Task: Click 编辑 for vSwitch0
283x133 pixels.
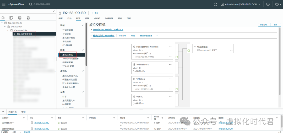Action: pyautogui.click(x=133, y=36)
